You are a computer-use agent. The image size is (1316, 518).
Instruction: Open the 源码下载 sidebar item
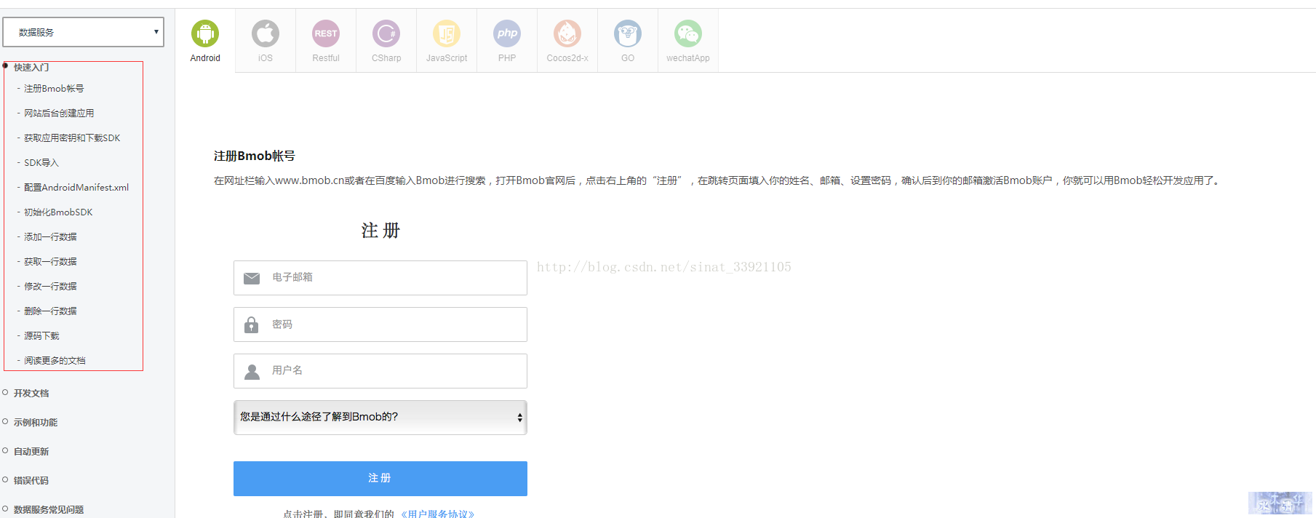tap(41, 336)
